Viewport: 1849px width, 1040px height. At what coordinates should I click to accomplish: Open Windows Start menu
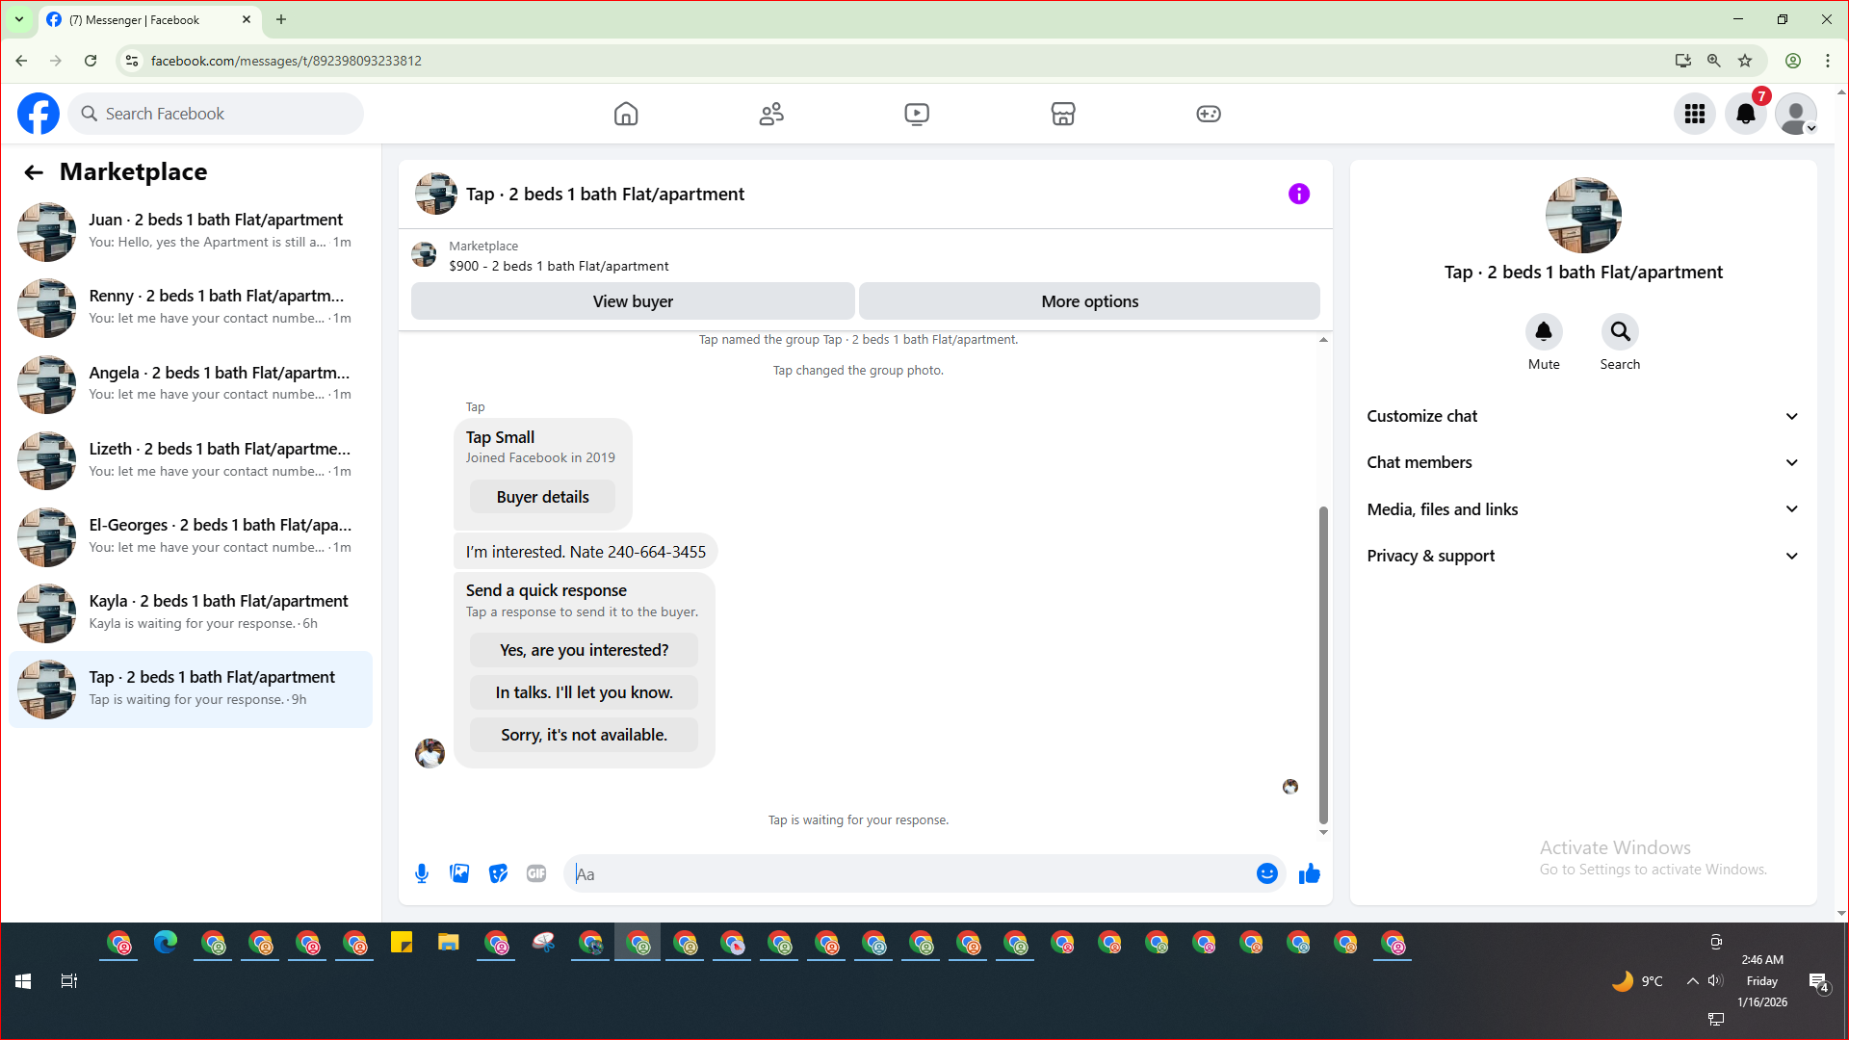(x=23, y=981)
